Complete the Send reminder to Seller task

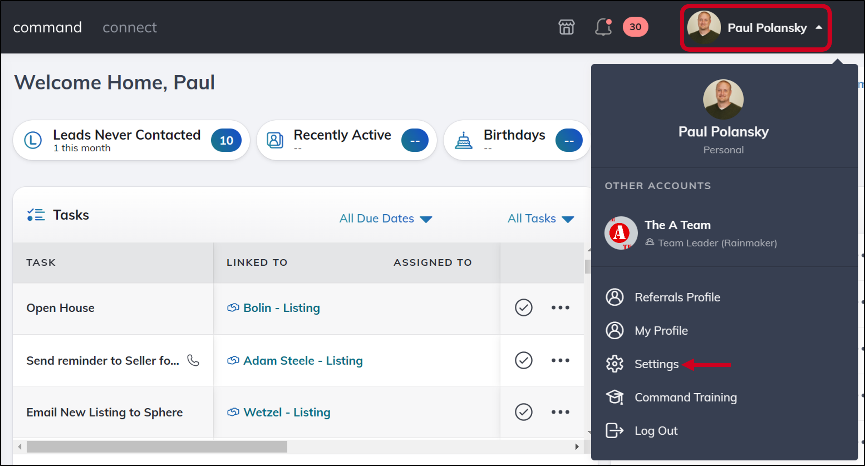click(523, 361)
